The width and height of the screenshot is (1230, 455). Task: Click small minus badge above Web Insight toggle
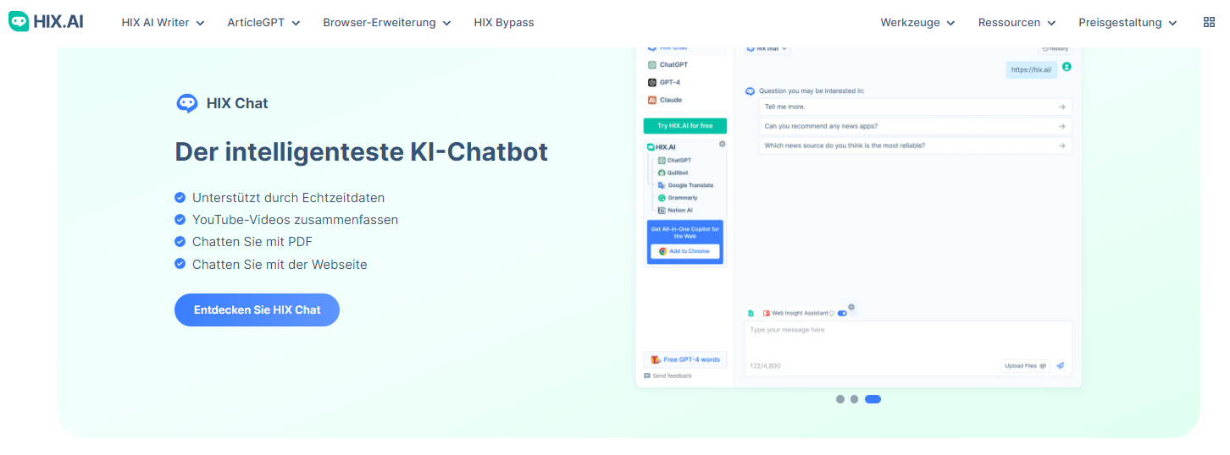851,307
